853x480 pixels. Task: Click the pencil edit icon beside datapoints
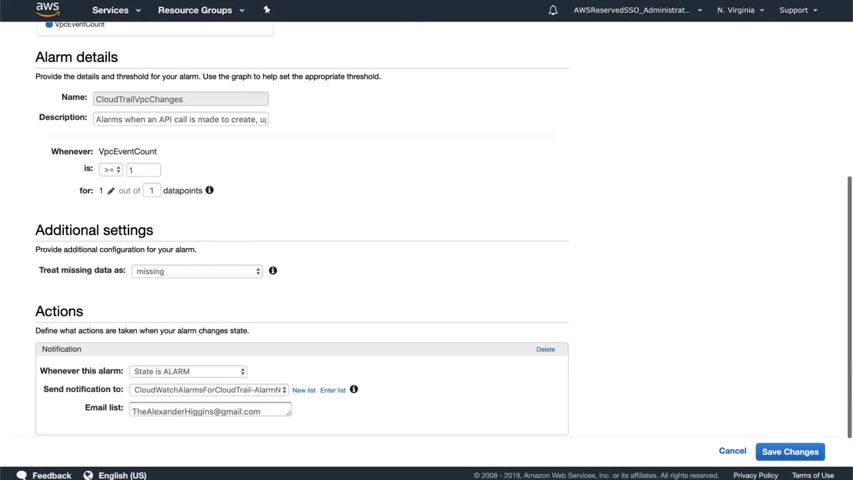click(111, 191)
